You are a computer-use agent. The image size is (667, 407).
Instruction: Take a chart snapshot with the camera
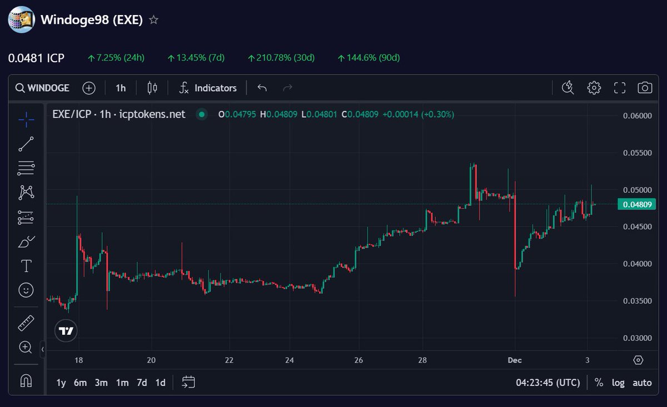click(645, 87)
